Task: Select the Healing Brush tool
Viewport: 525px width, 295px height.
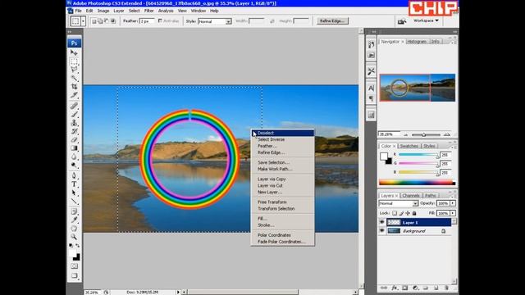Action: tap(74, 106)
